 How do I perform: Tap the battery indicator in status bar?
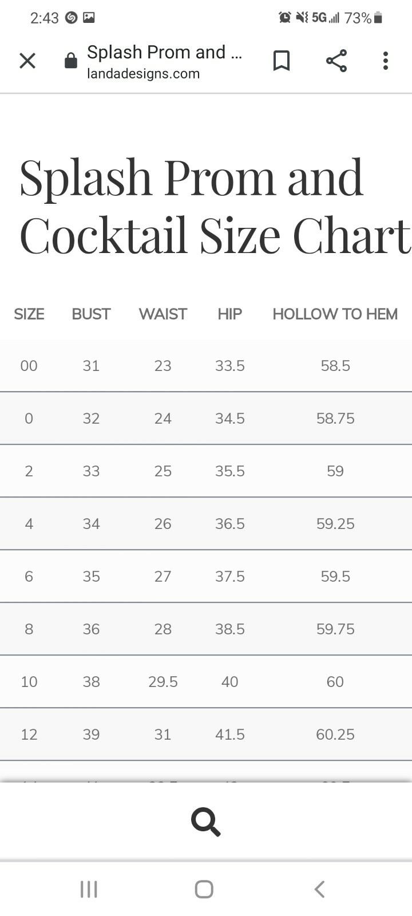(x=378, y=18)
